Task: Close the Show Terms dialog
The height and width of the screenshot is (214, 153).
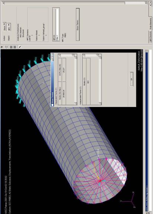Action: point(52,55)
